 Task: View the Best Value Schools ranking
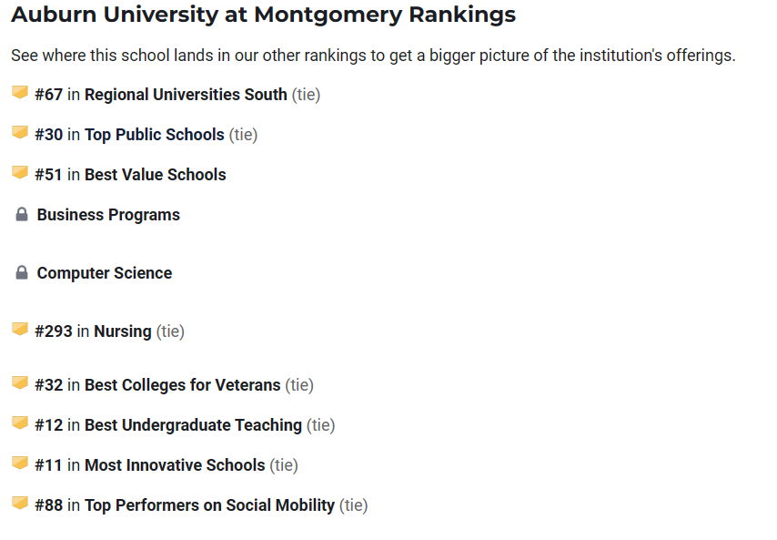coord(155,175)
